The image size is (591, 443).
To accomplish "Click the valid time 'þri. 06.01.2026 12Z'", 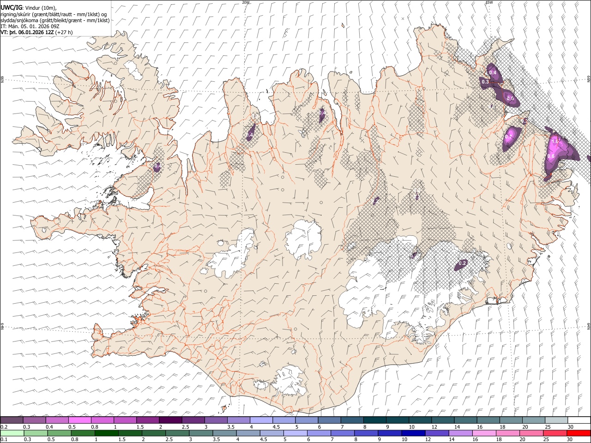I will (x=31, y=32).
